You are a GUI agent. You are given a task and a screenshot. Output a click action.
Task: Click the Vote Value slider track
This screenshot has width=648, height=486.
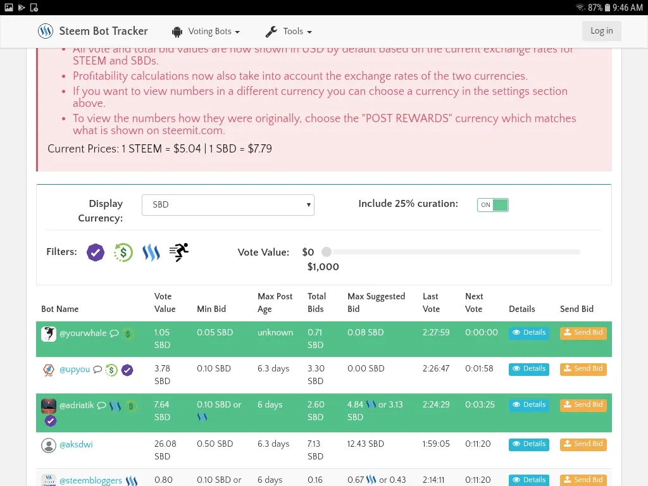[453, 252]
